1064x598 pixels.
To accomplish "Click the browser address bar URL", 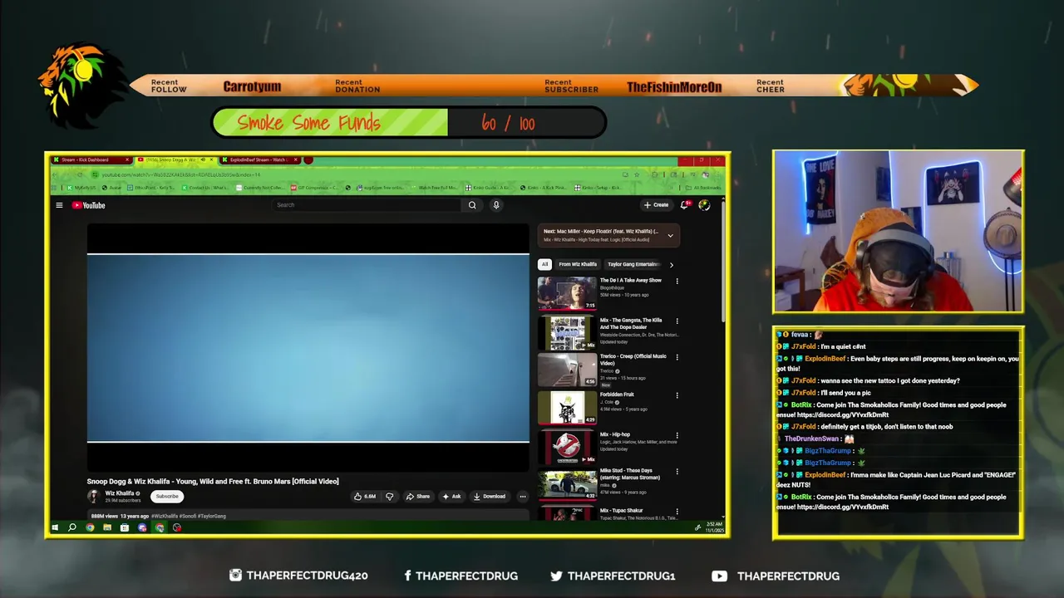I will click(181, 174).
